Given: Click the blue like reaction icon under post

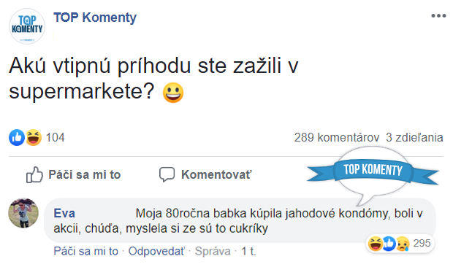Looking at the screenshot, I should [17, 137].
